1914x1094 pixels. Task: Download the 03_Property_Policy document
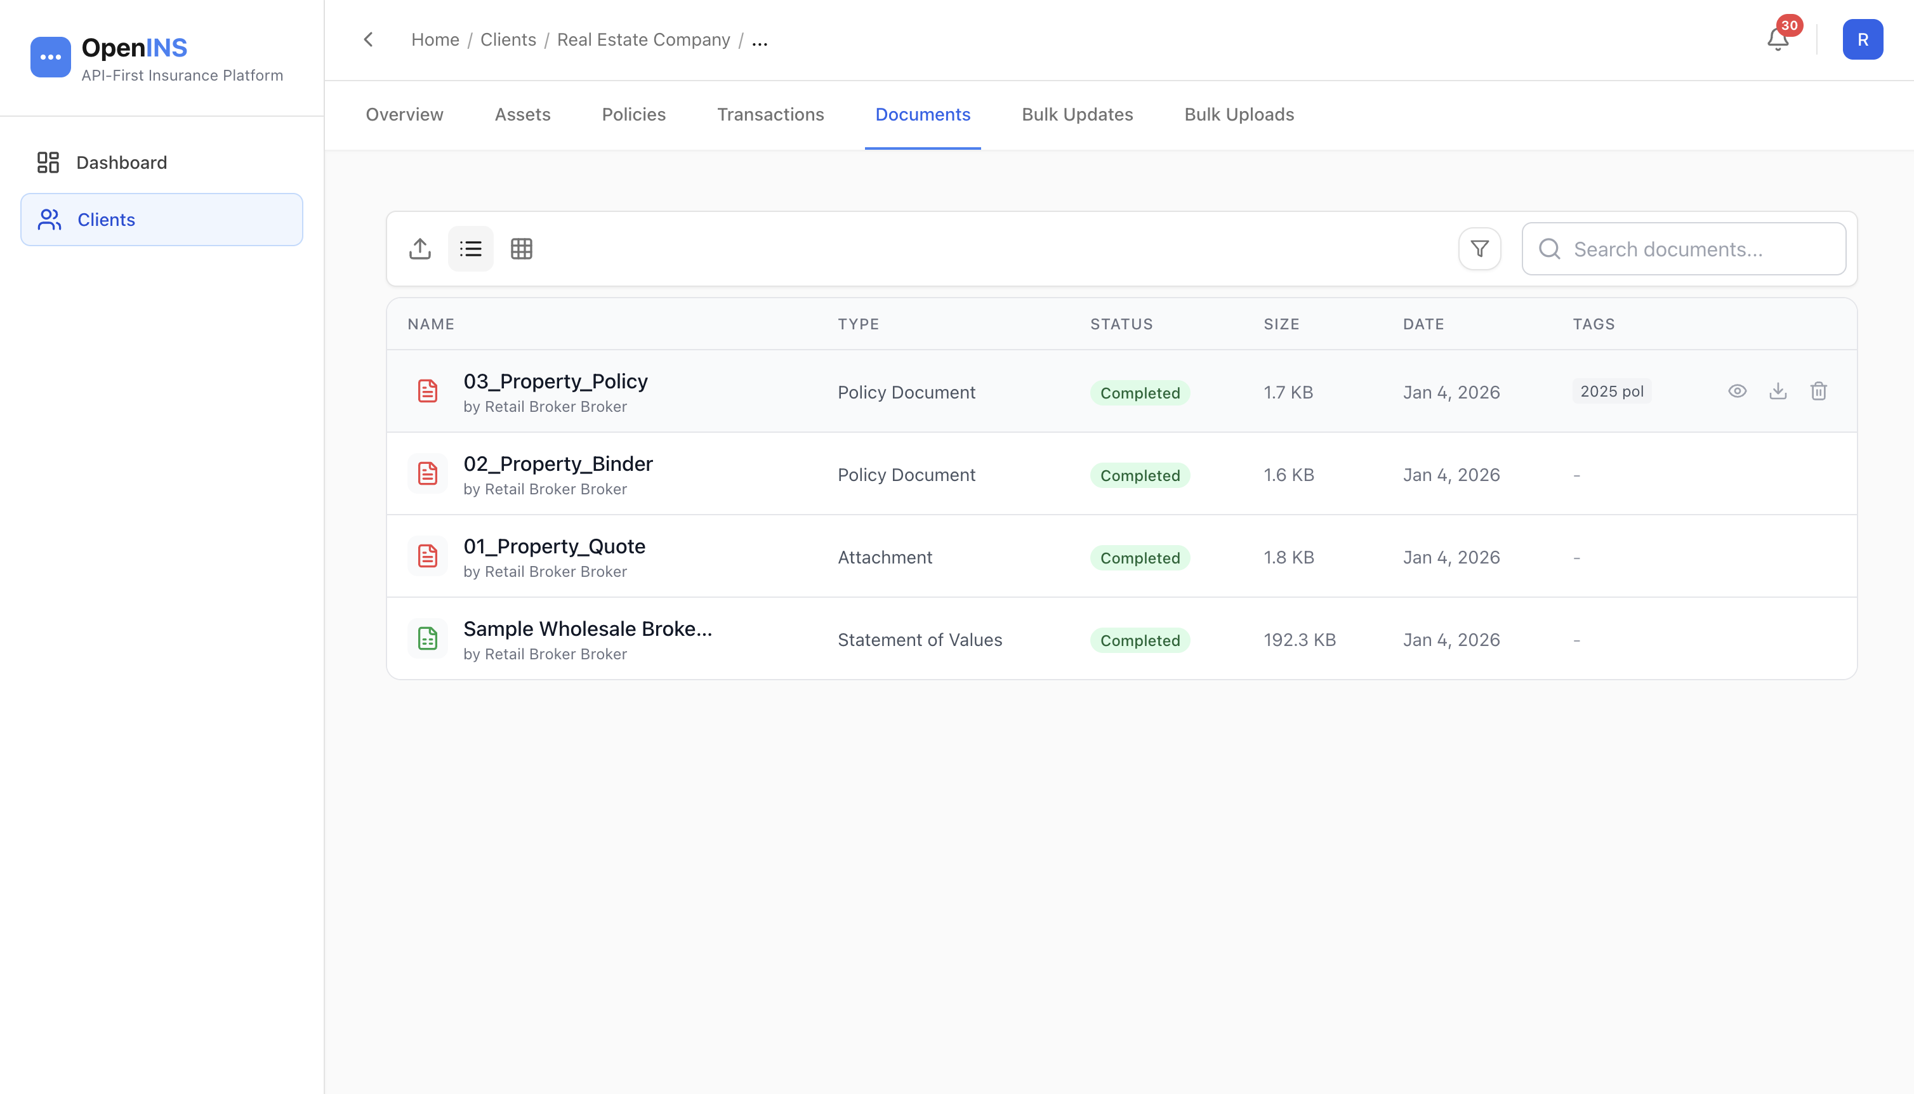[x=1778, y=391]
